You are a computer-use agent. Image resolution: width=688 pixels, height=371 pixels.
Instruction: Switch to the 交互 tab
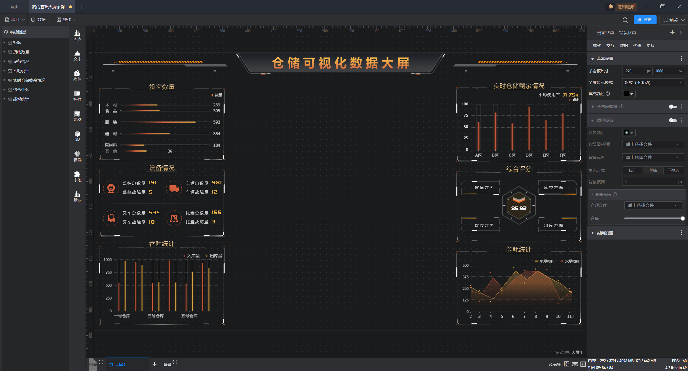point(610,45)
